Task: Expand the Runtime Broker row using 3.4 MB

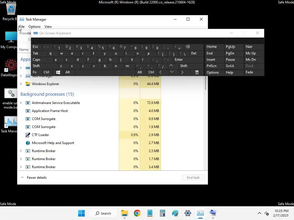Action: (21, 167)
